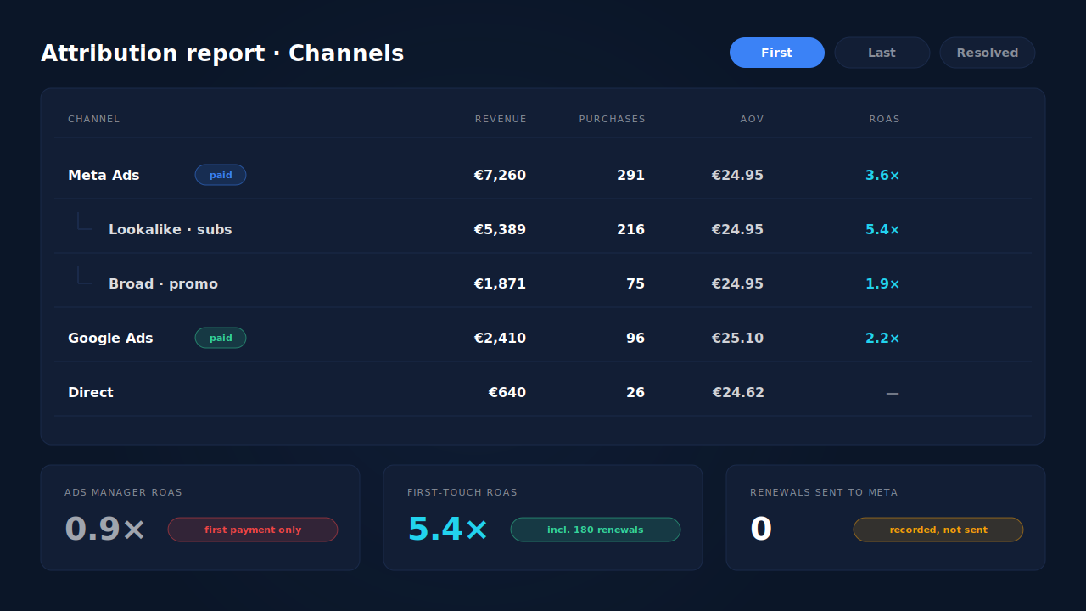Click the Google Ads channel name
The width and height of the screenshot is (1086, 611).
pyautogui.click(x=110, y=338)
